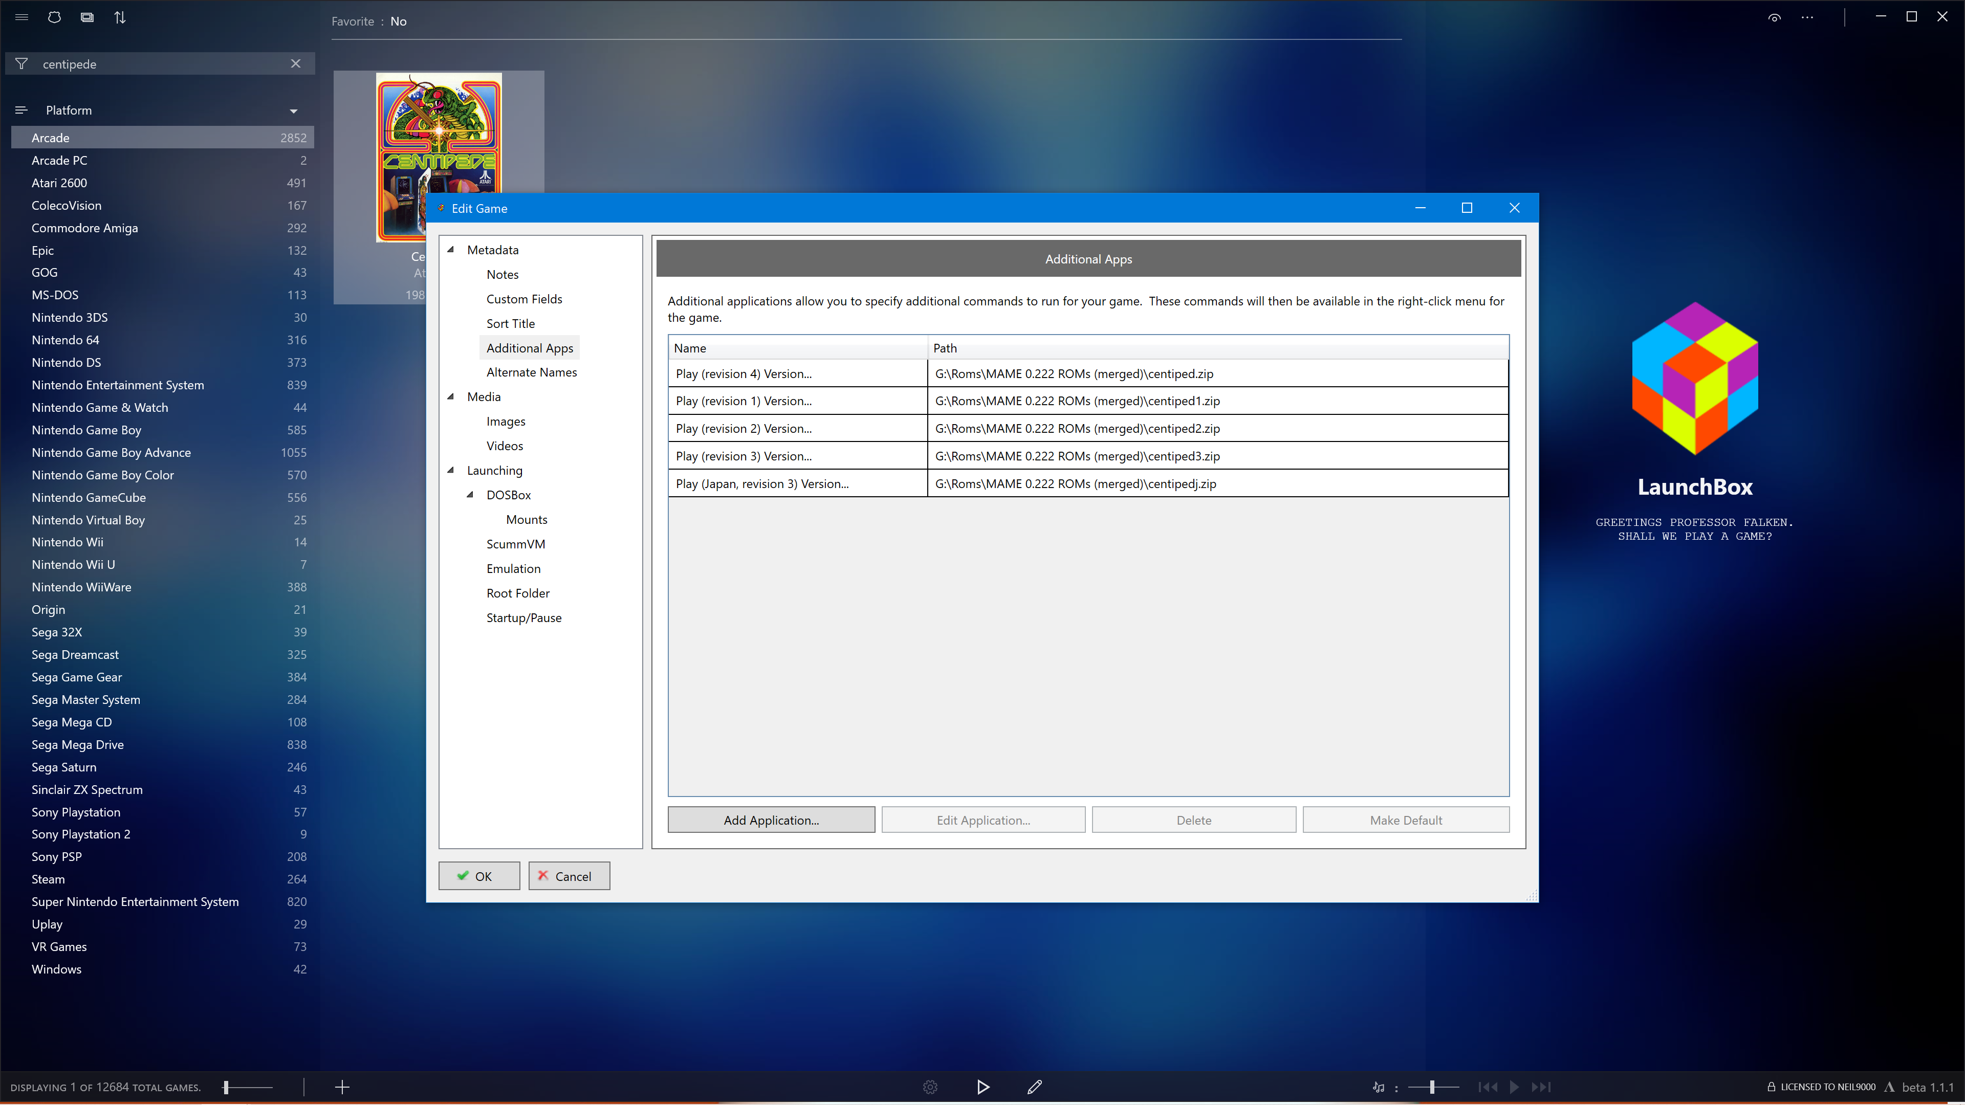Click Make Default button
The height and width of the screenshot is (1105, 1965).
pyautogui.click(x=1406, y=820)
